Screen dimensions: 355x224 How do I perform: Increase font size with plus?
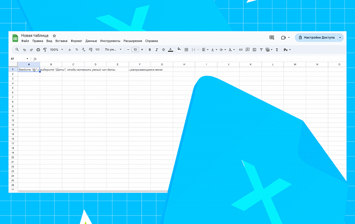pyautogui.click(x=142, y=49)
